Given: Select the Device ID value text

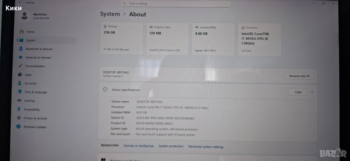Looking at the screenshot, I should 165,118.
